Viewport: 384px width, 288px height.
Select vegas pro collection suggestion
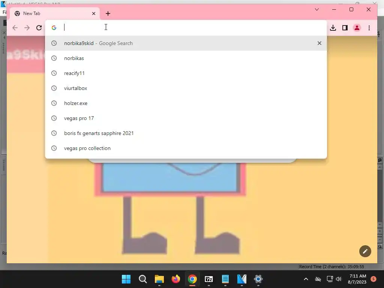[x=186, y=148]
